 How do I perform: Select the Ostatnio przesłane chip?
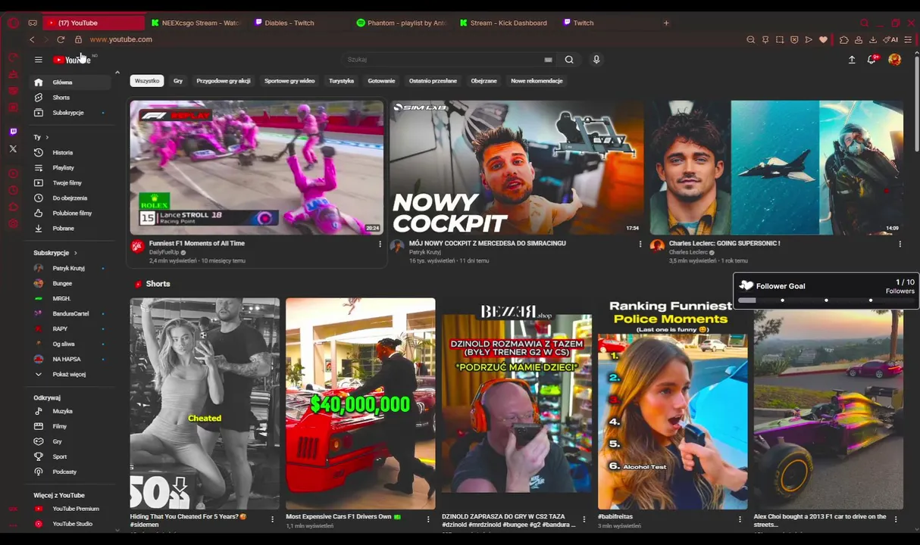(x=433, y=81)
